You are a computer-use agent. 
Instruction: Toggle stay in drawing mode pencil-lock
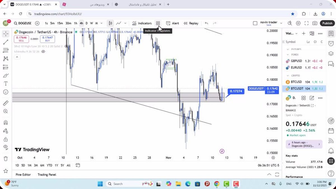pyautogui.click(x=6, y=131)
